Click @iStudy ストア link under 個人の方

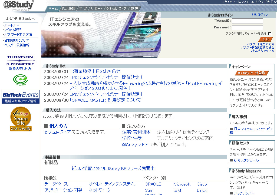(58, 132)
